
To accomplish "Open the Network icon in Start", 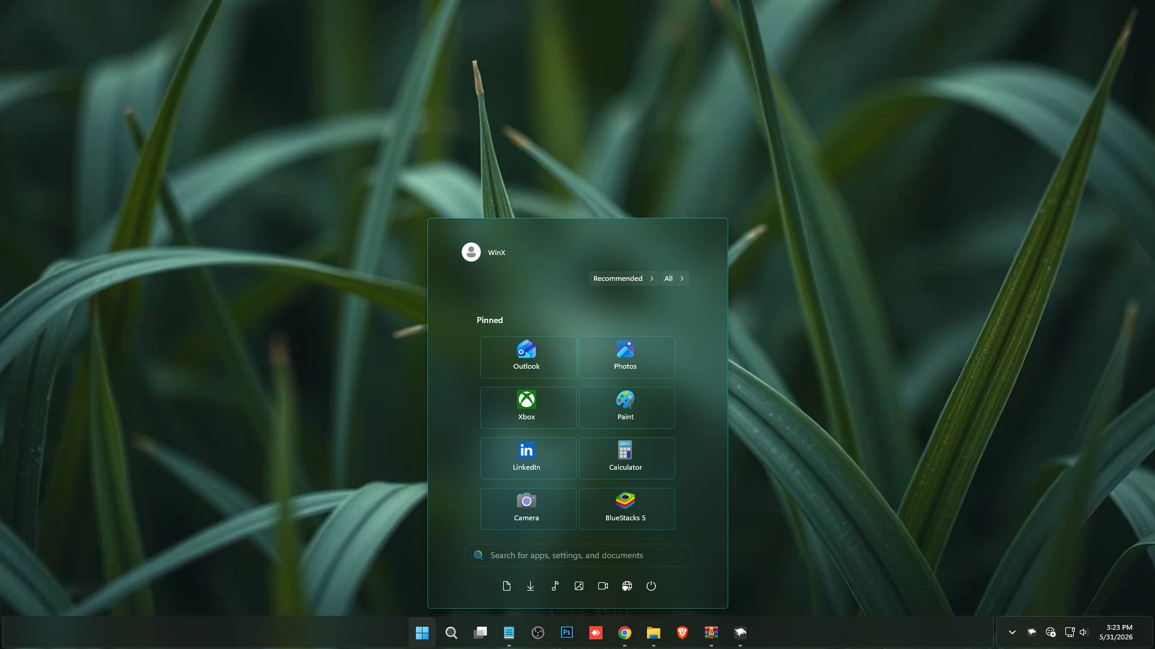I will 627,586.
